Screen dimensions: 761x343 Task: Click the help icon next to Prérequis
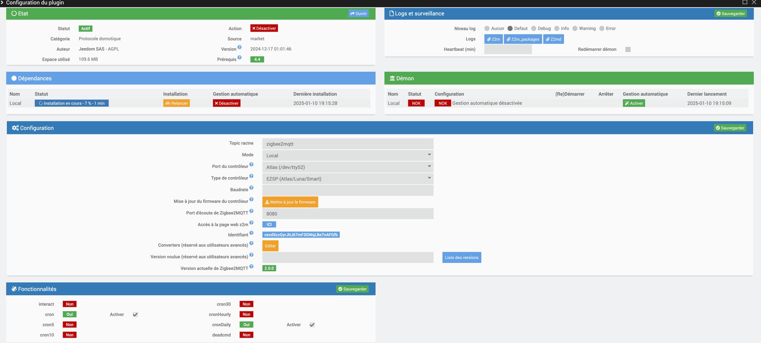[239, 57]
